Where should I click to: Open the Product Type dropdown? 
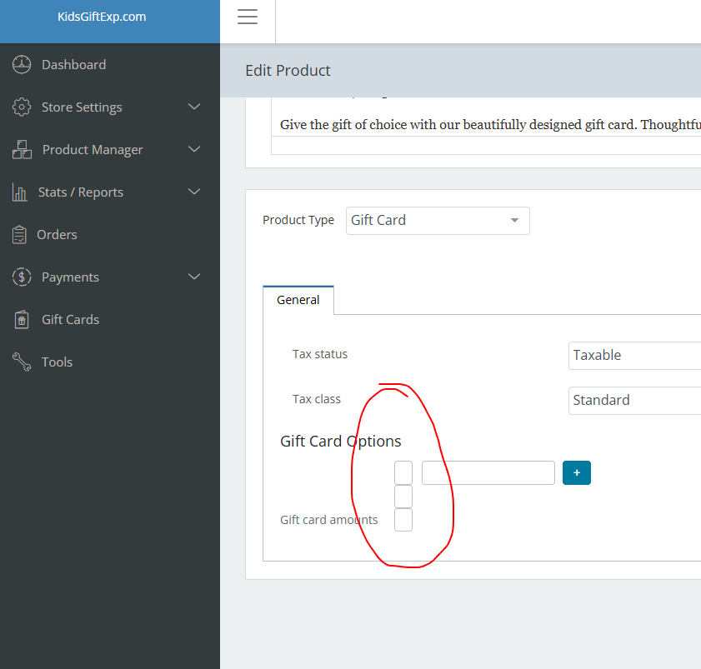(x=438, y=221)
